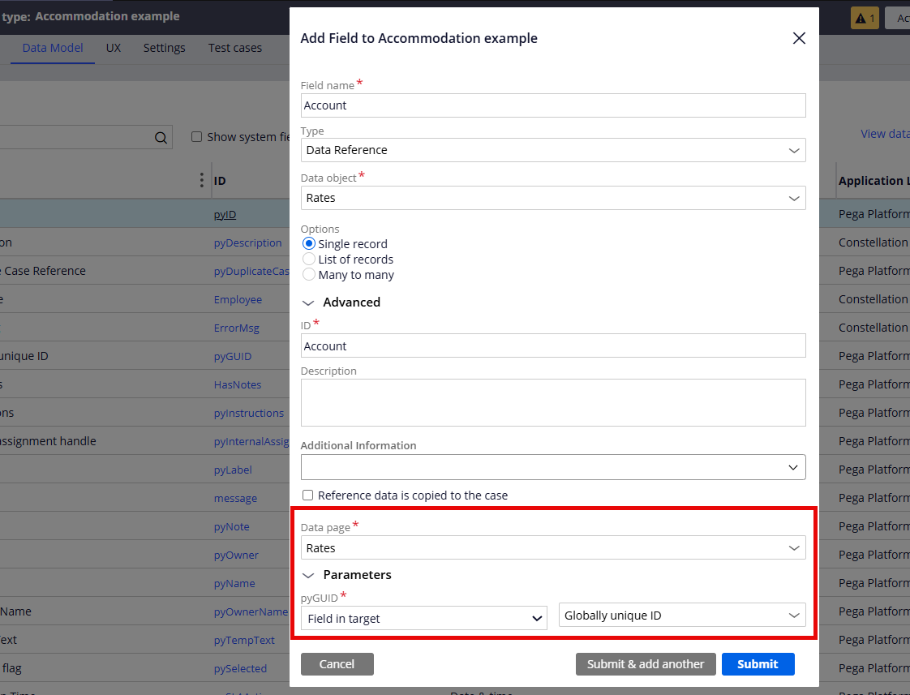The image size is (910, 695).
Task: Enable the Show system fields checkbox
Action: pos(196,136)
